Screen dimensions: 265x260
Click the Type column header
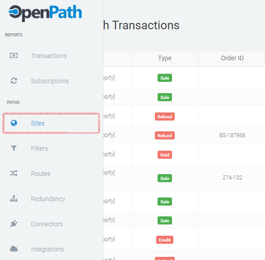[x=165, y=58]
